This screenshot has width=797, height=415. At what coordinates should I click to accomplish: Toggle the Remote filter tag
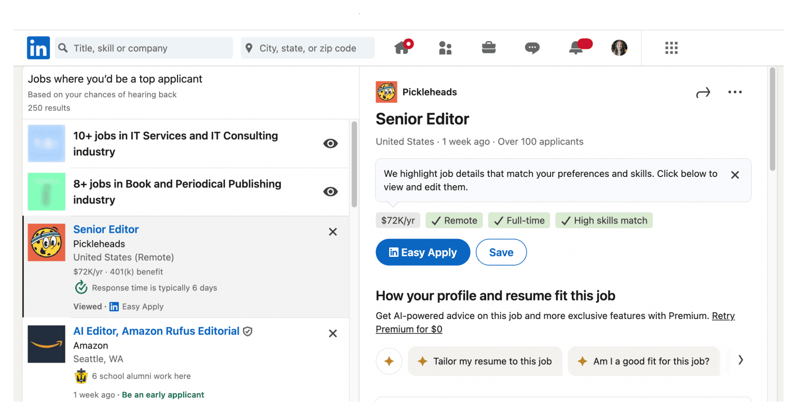click(454, 220)
